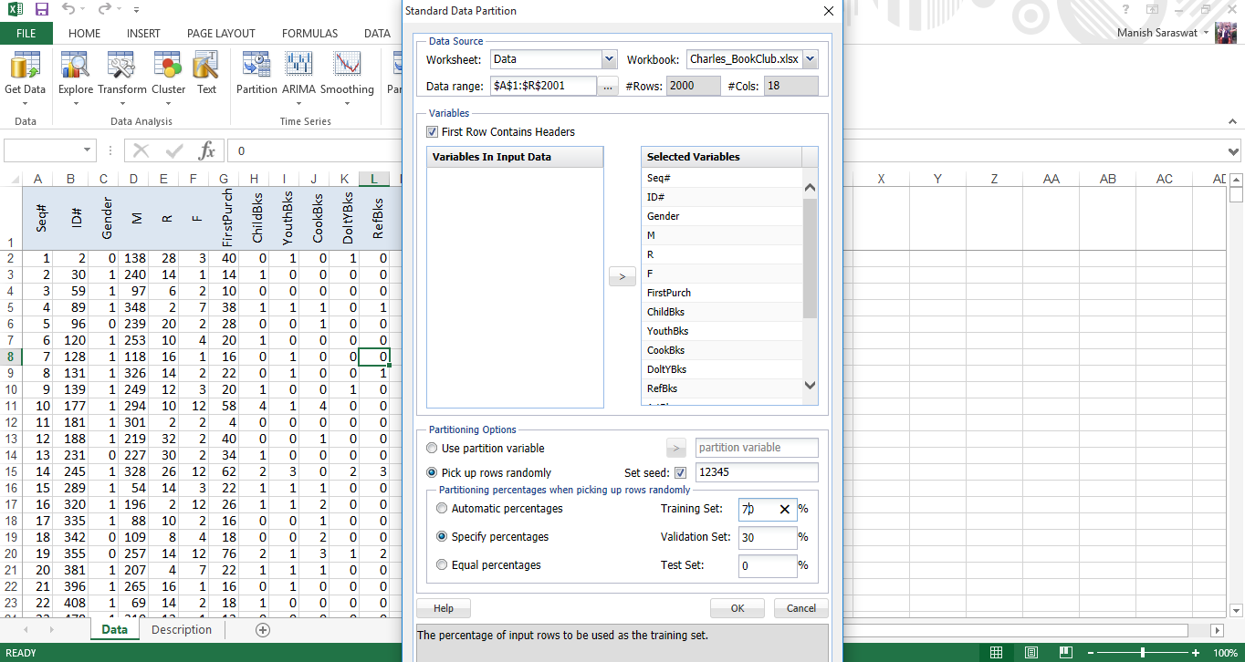This screenshot has width=1245, height=662.
Task: Switch to the Description sheet tab
Action: coord(181,630)
